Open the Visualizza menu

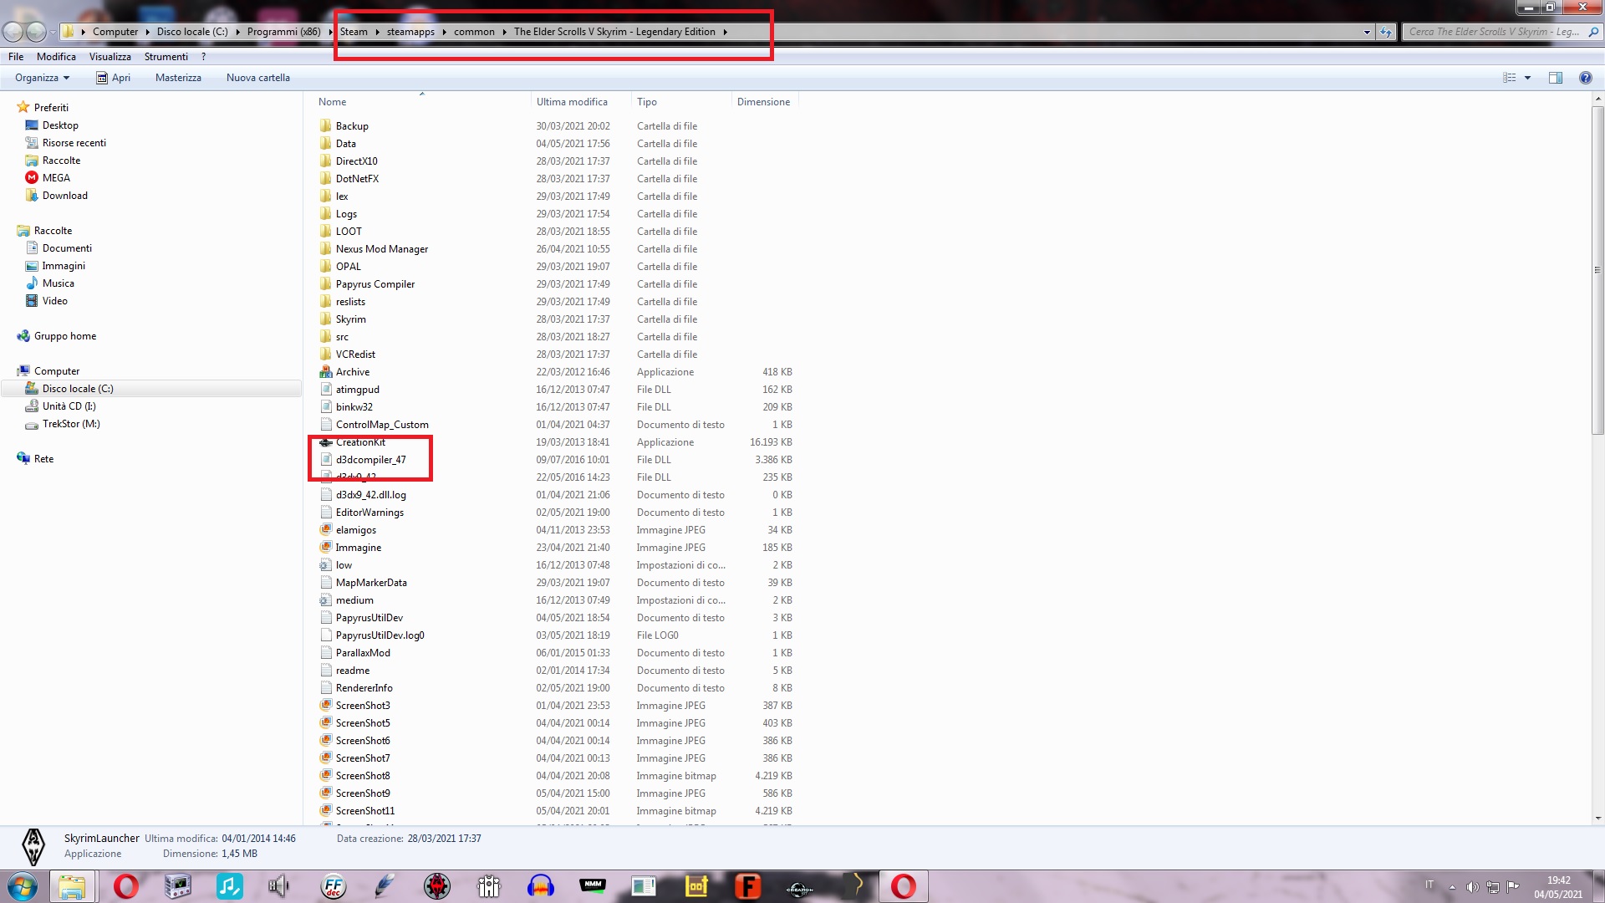[110, 56]
